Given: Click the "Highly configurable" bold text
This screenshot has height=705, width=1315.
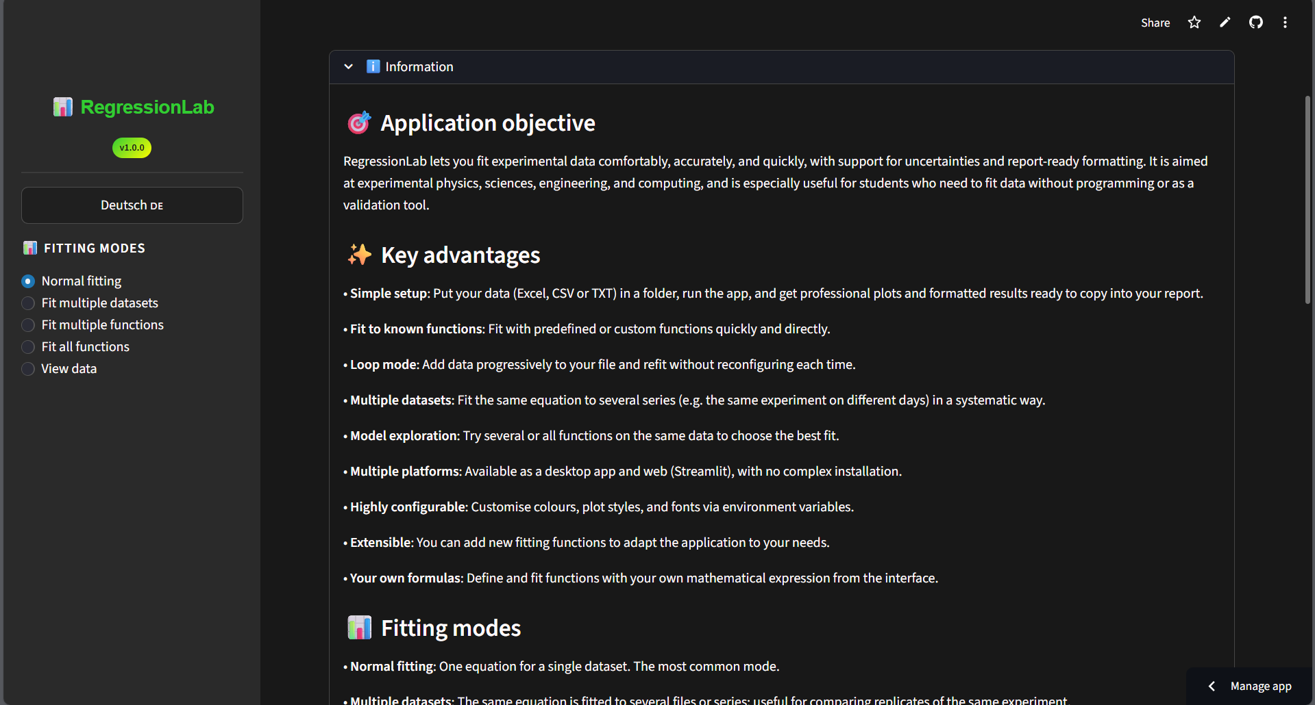Looking at the screenshot, I should [x=408, y=507].
